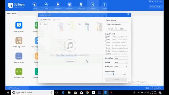Screen dimensions: 169x95
Task: Switch to the Toolbox tab
Action: [x=93, y=6]
